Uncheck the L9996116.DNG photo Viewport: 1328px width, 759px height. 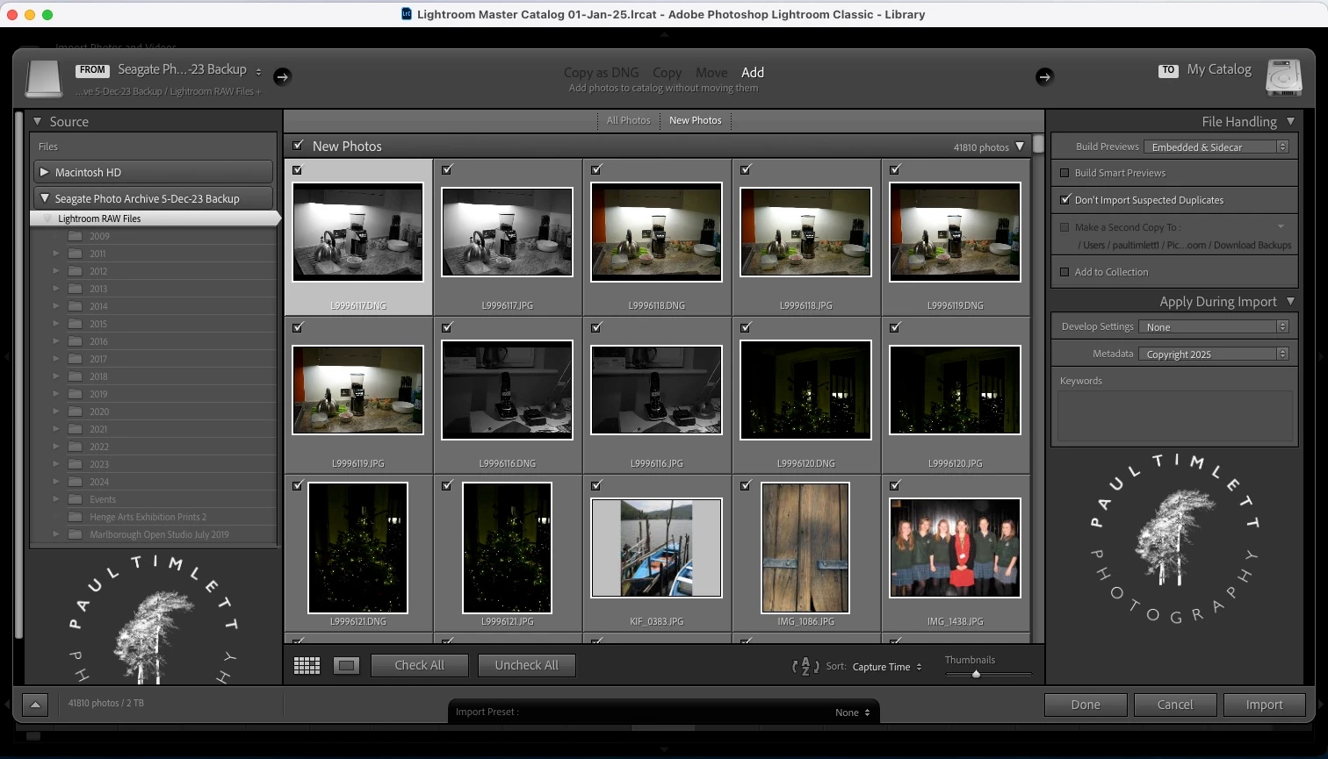point(447,328)
